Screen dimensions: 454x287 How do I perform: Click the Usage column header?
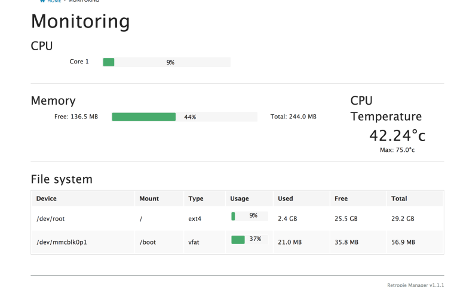tap(239, 199)
